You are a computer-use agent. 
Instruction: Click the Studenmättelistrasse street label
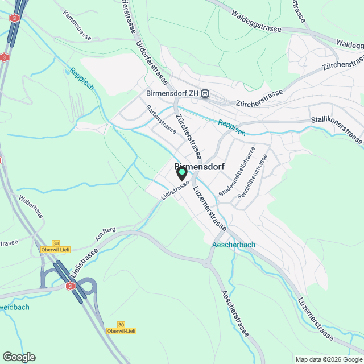click(237, 171)
